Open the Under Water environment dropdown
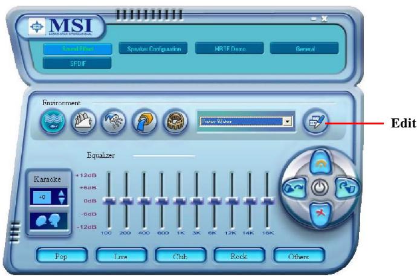The image size is (417, 276). [287, 121]
